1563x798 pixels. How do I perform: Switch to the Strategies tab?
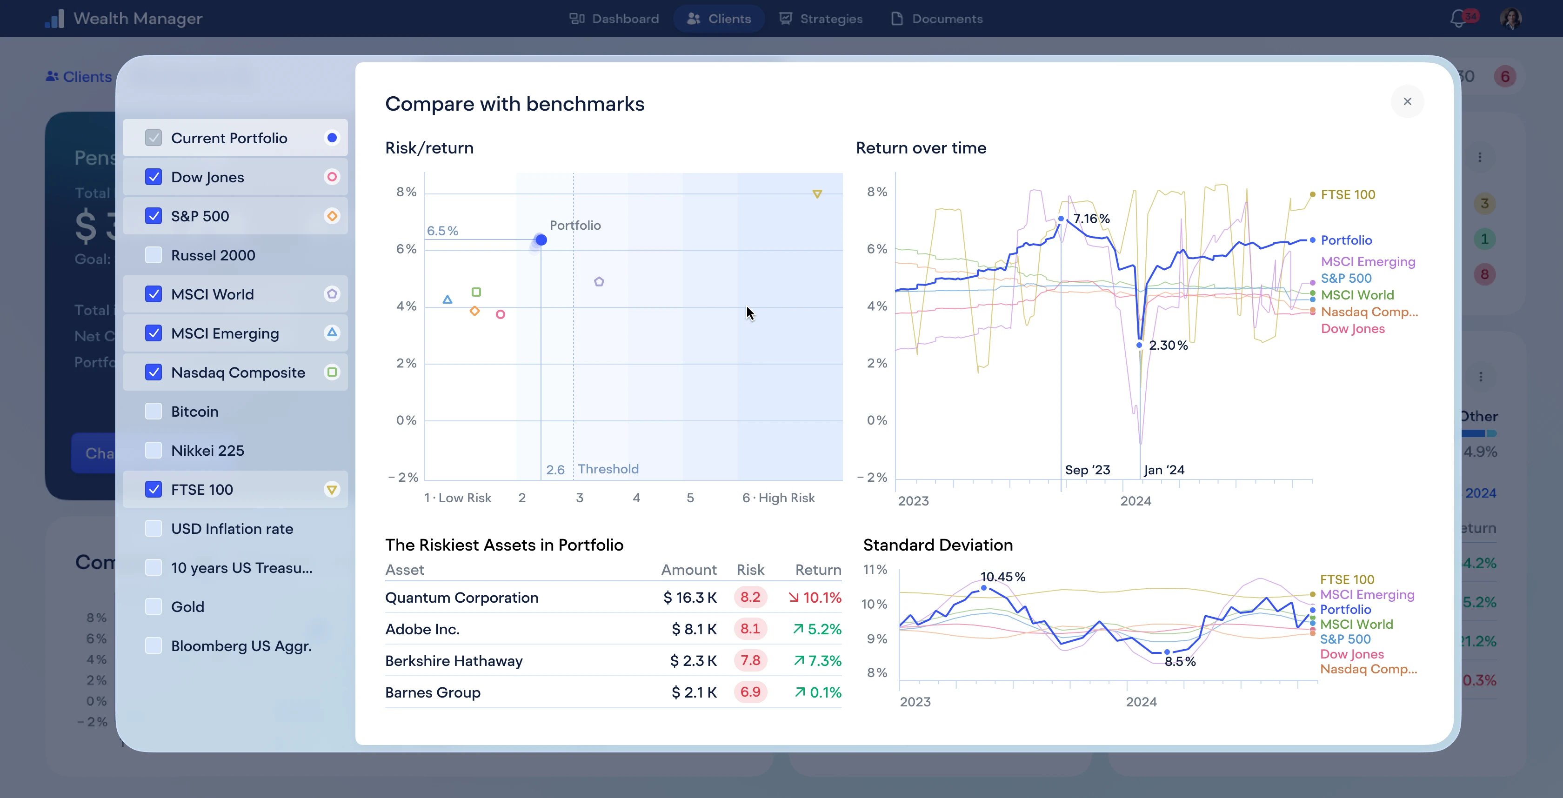tap(821, 19)
